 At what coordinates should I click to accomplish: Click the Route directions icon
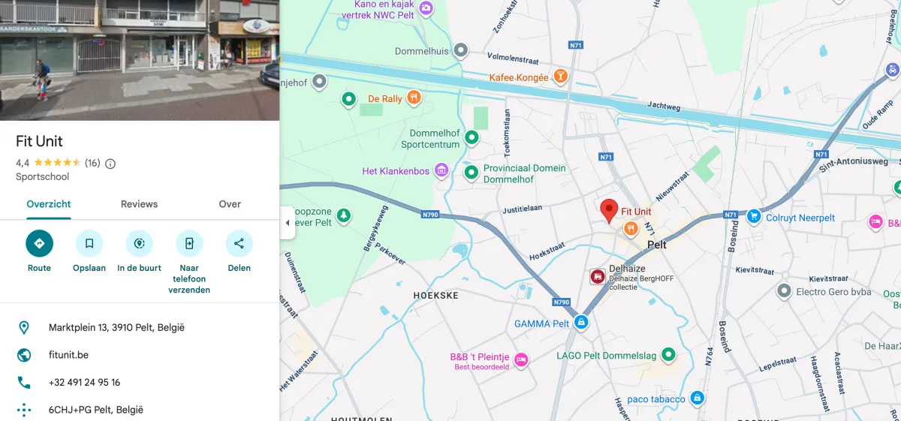pyautogui.click(x=39, y=243)
